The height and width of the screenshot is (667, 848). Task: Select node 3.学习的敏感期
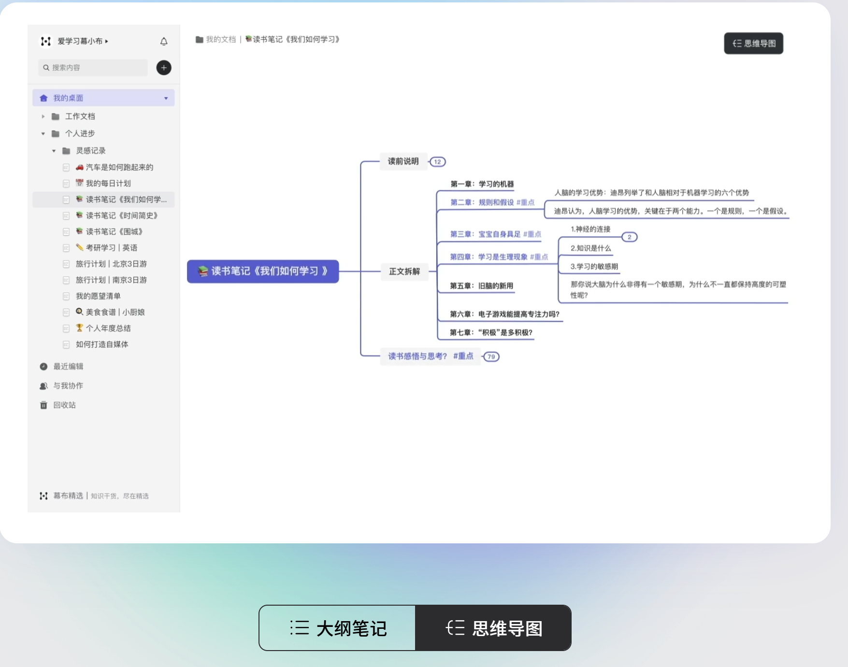(x=594, y=267)
